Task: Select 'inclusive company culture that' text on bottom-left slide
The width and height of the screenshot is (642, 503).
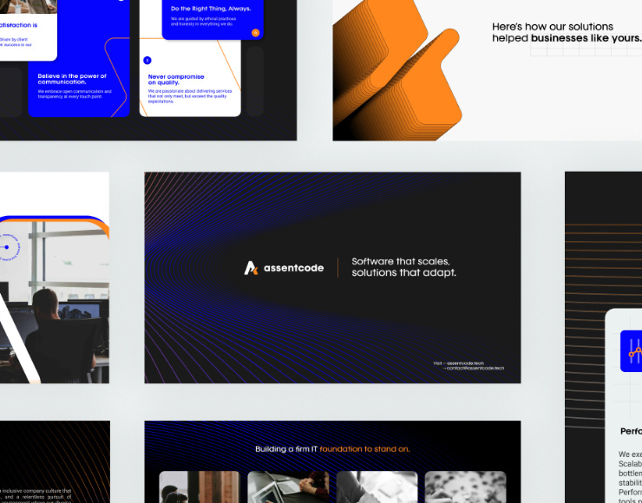Action: (x=38, y=490)
